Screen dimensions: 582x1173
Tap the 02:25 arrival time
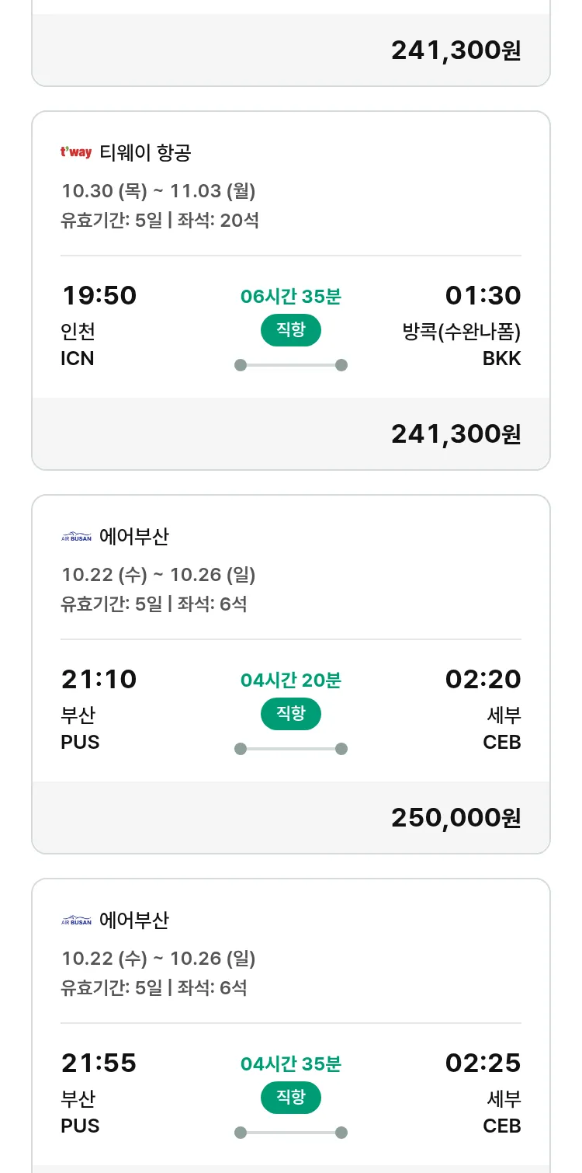483,1063
